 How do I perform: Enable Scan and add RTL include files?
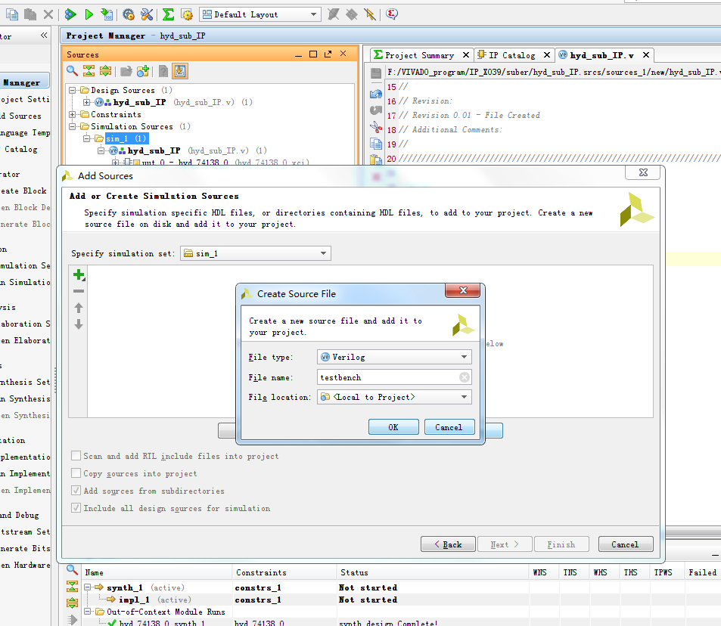pyautogui.click(x=76, y=456)
